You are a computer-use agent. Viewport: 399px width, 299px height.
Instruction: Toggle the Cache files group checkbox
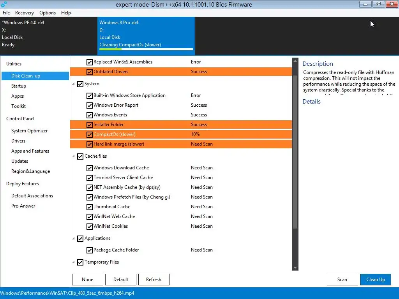tap(80, 157)
